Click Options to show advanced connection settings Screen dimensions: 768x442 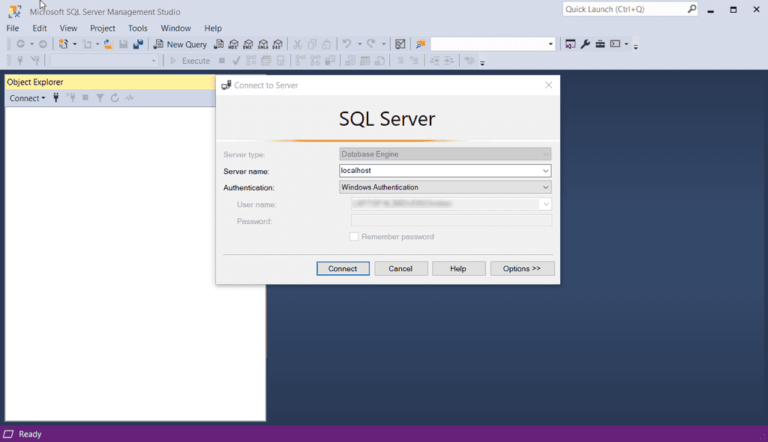(x=522, y=268)
